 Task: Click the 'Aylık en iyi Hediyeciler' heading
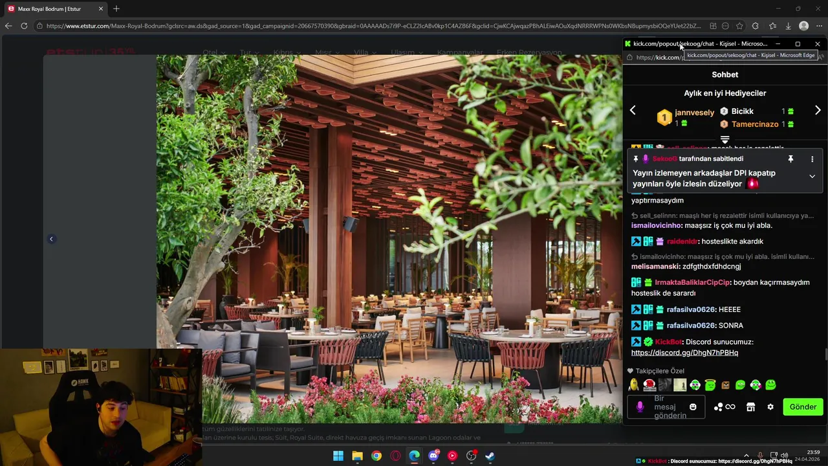725,93
